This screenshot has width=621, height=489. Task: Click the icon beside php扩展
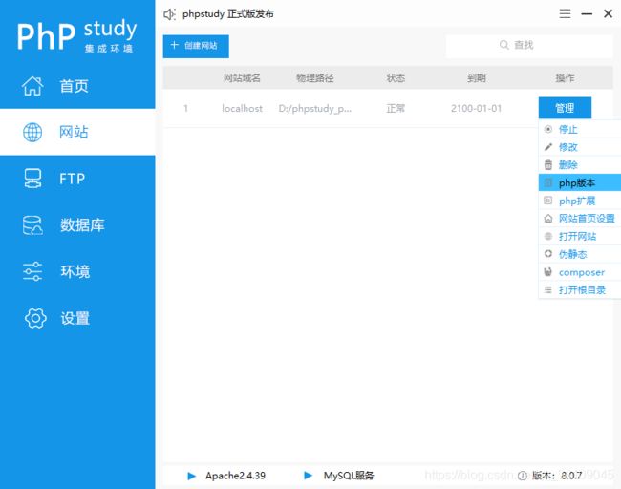tap(548, 201)
